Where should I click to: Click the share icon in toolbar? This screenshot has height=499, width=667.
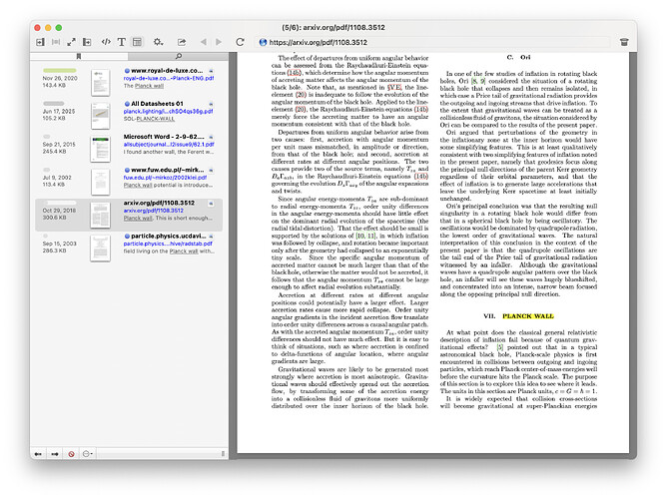tap(182, 43)
